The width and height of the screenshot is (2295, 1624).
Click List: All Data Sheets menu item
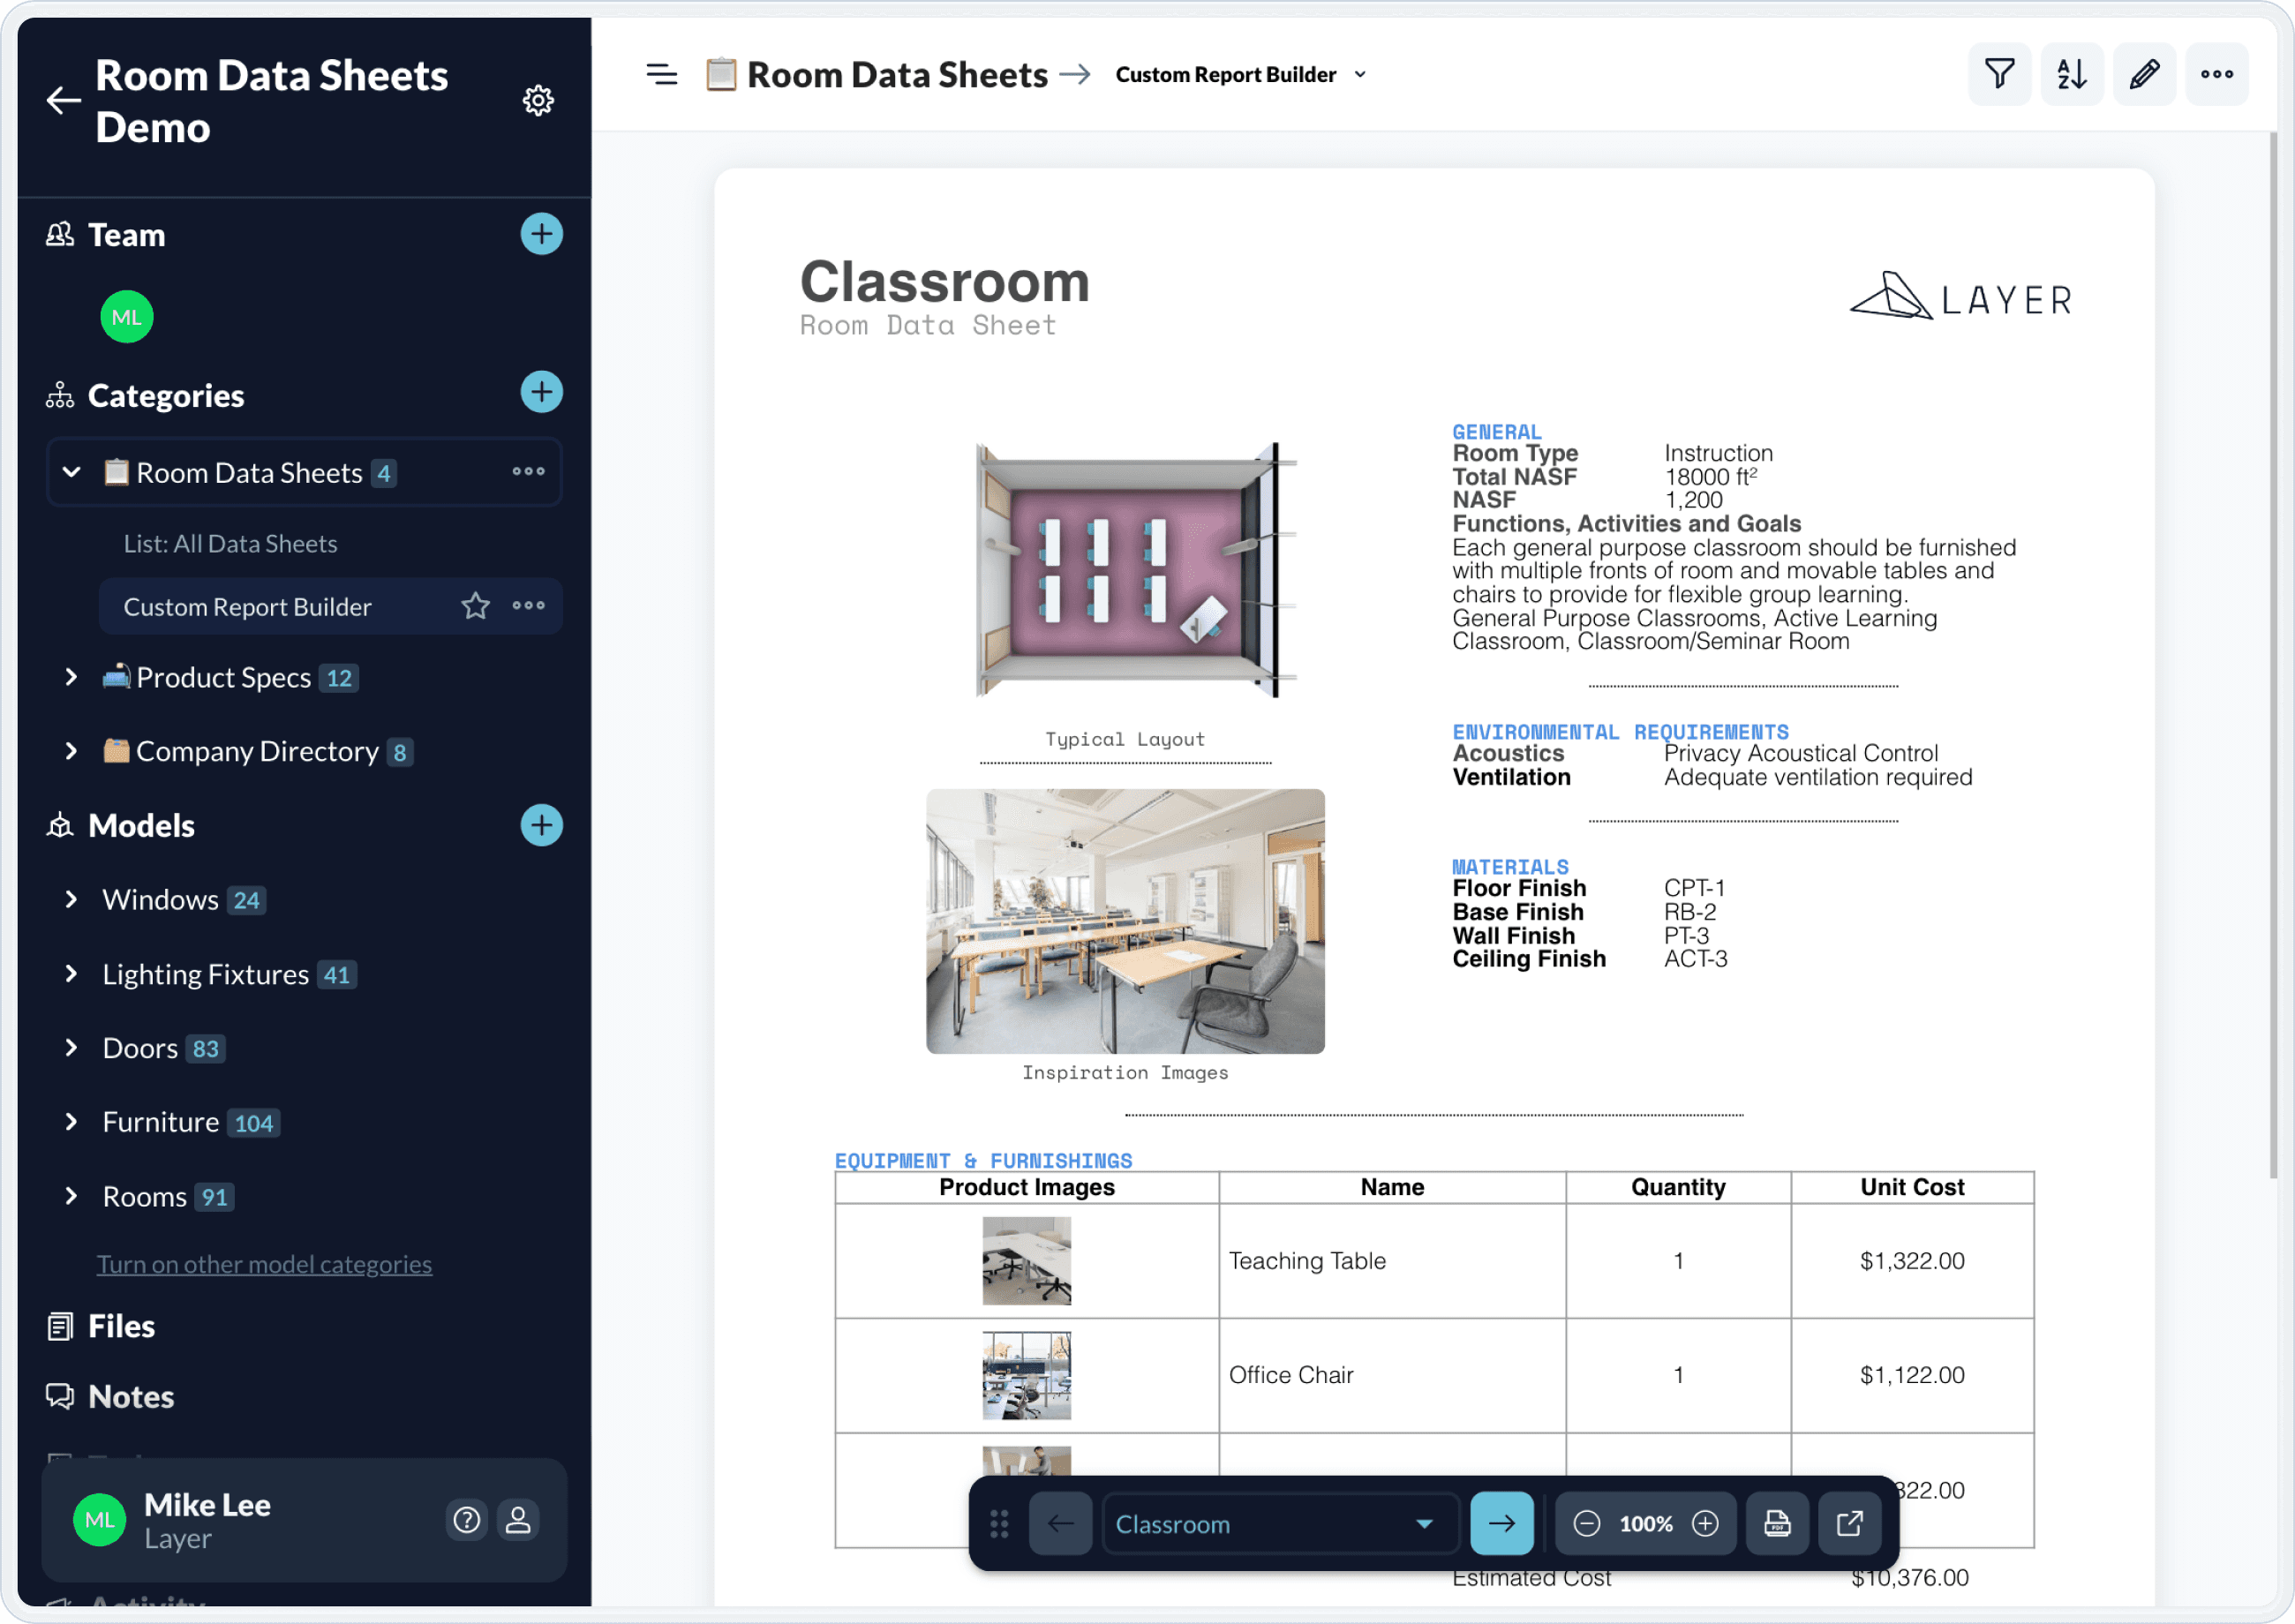click(229, 543)
